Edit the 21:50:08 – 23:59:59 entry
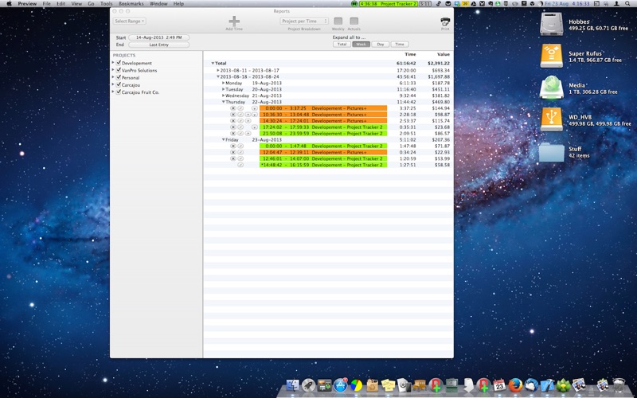This screenshot has width=637, height=398. pyautogui.click(x=240, y=133)
